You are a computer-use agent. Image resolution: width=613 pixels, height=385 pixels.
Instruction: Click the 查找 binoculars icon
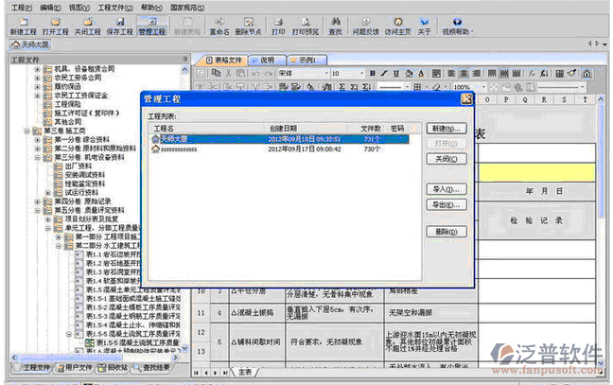pyautogui.click(x=335, y=23)
